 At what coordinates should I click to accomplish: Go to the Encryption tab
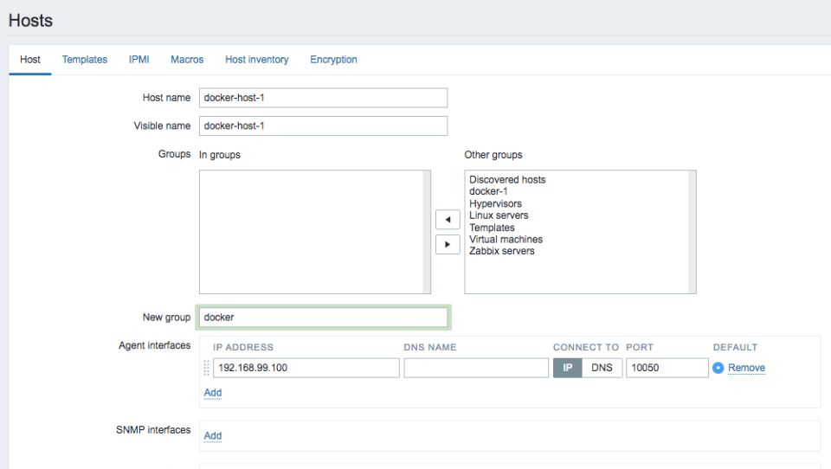(334, 60)
